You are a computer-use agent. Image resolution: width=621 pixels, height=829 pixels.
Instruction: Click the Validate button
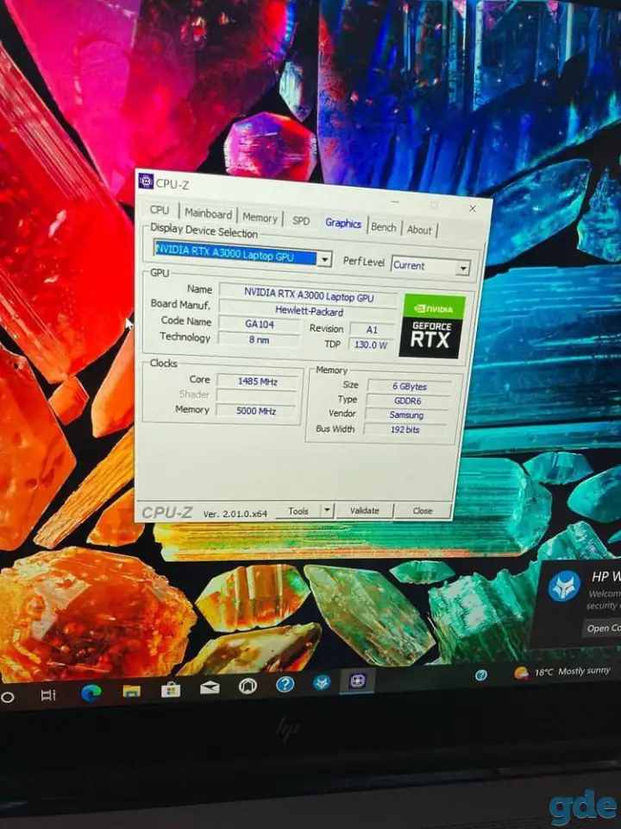[x=364, y=510]
